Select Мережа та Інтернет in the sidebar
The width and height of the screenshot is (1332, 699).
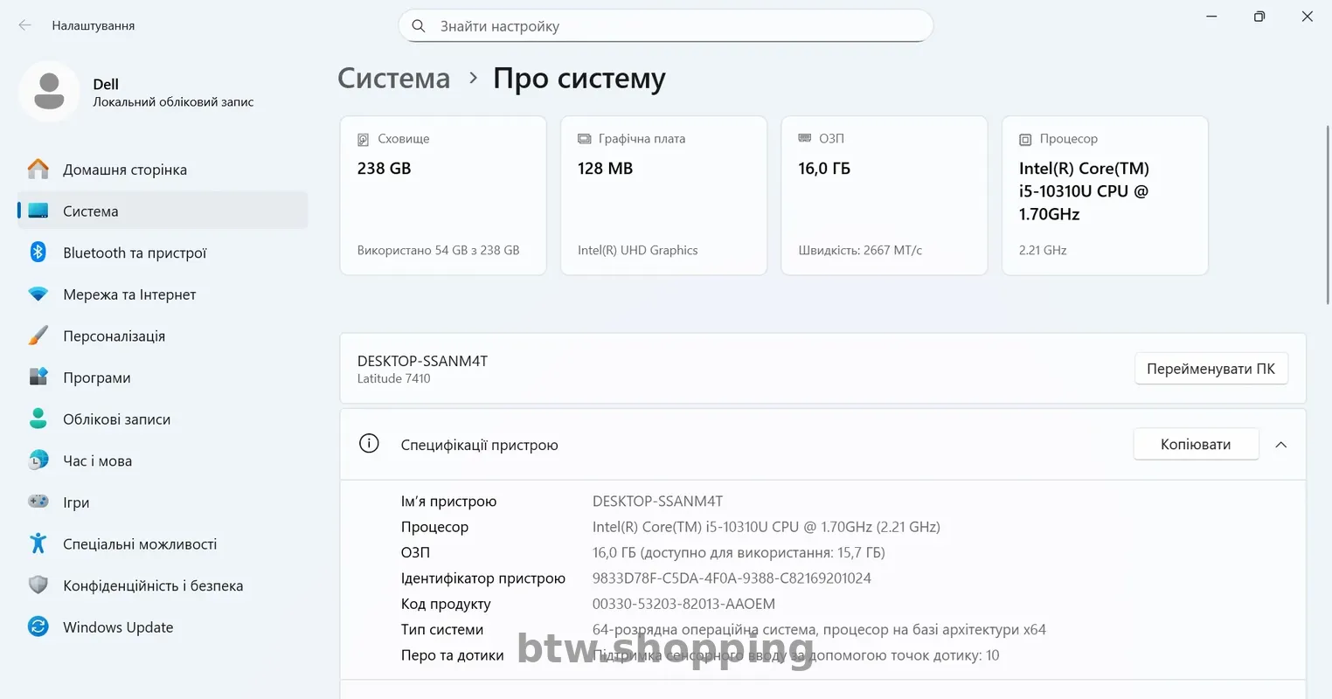129,294
